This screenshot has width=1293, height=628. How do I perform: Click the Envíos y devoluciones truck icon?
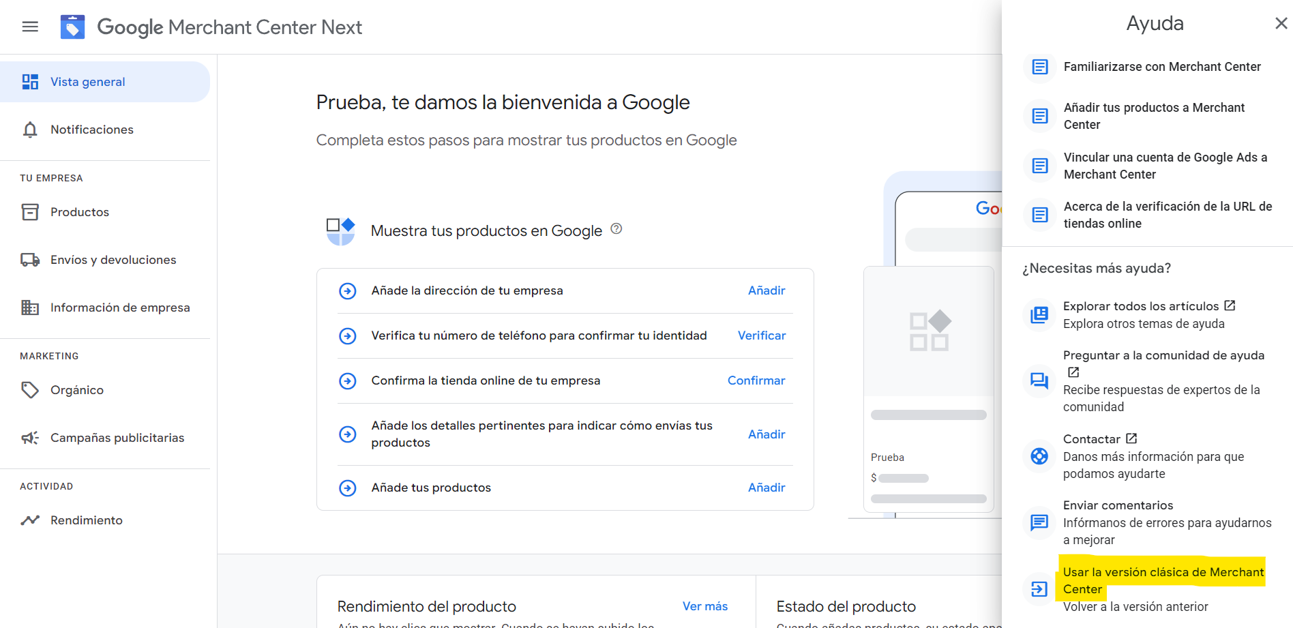[30, 260]
